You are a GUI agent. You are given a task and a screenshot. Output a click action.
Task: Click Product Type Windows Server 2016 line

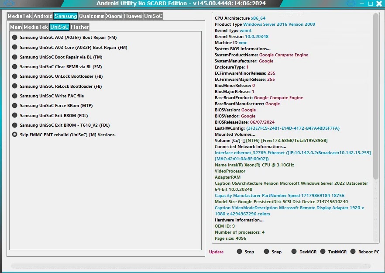tap(265, 24)
